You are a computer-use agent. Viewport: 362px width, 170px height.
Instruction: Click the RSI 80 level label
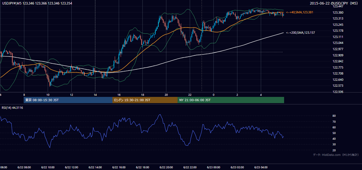coord(334,116)
